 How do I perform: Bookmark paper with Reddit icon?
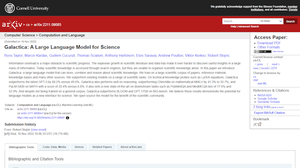click(x=259, y=125)
